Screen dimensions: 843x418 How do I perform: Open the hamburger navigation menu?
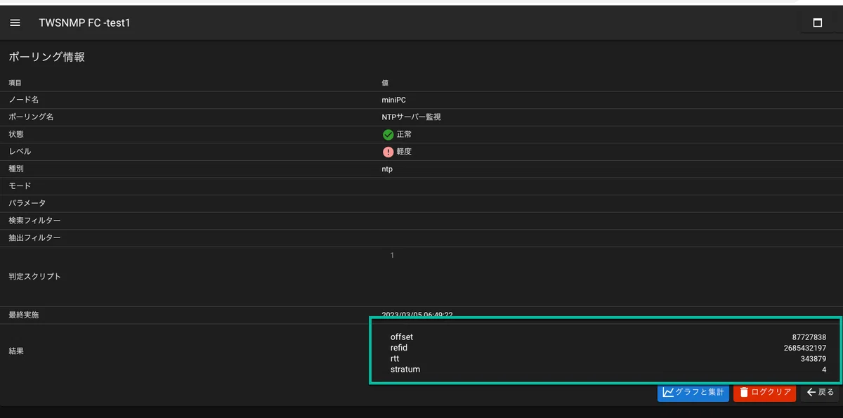point(15,23)
